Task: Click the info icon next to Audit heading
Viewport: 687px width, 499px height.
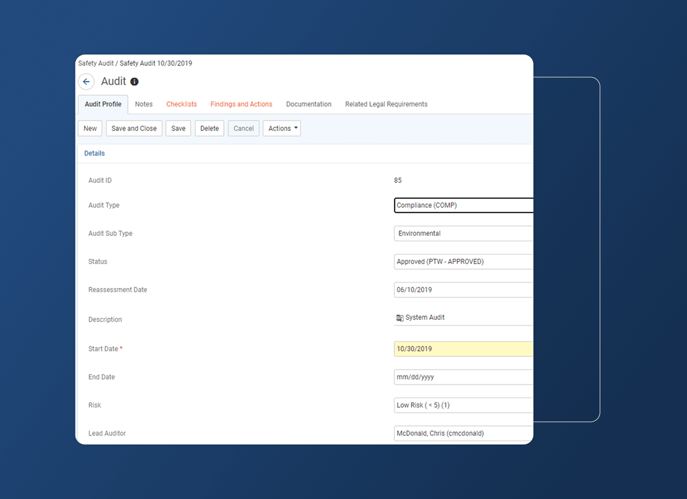Action: coord(134,82)
